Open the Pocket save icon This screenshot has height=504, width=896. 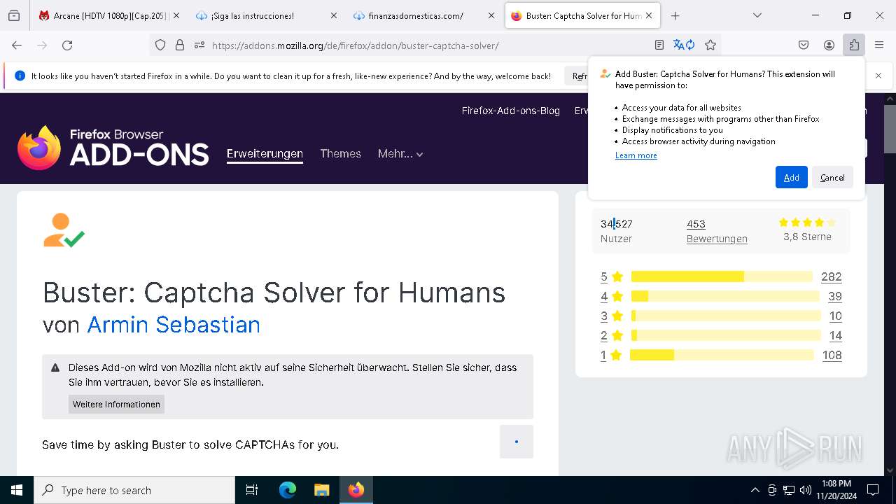(x=804, y=45)
